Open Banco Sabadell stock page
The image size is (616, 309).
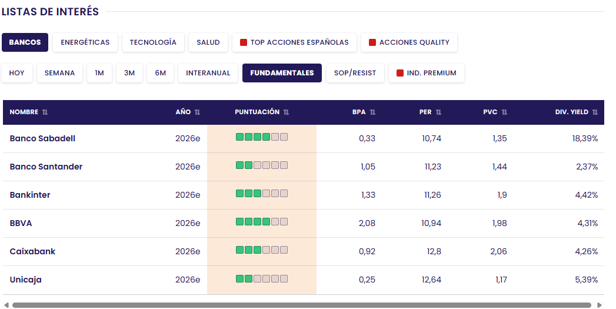click(42, 138)
